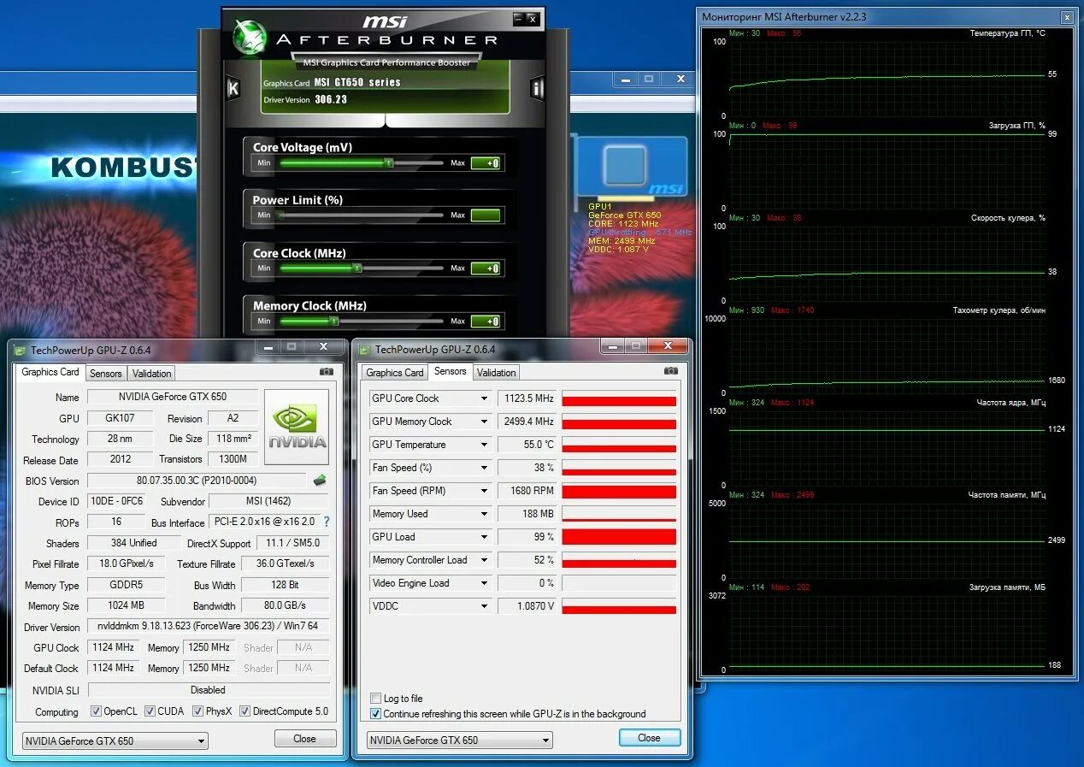Enable the Log to file checkbox

375,699
